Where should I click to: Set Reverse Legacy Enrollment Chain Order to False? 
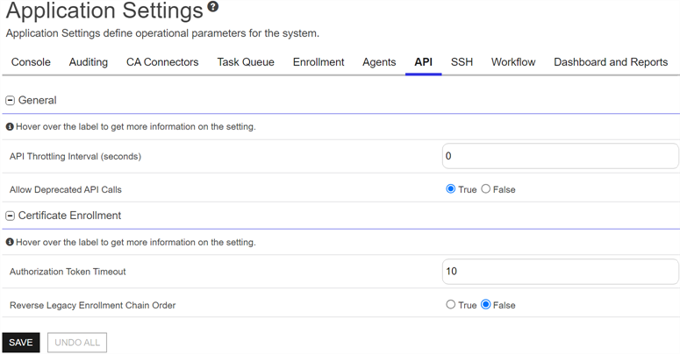[x=486, y=305]
